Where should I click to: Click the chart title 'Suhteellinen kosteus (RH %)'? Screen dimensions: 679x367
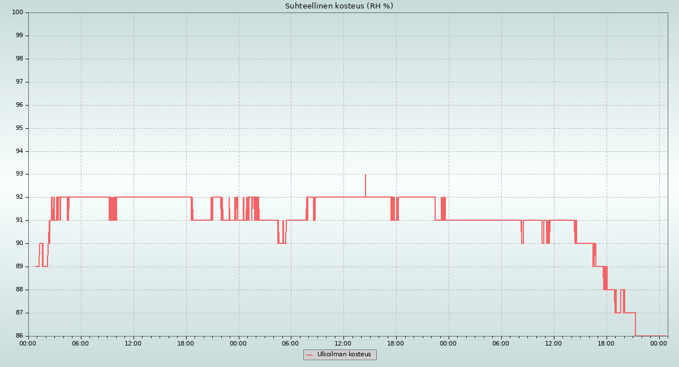[339, 6]
